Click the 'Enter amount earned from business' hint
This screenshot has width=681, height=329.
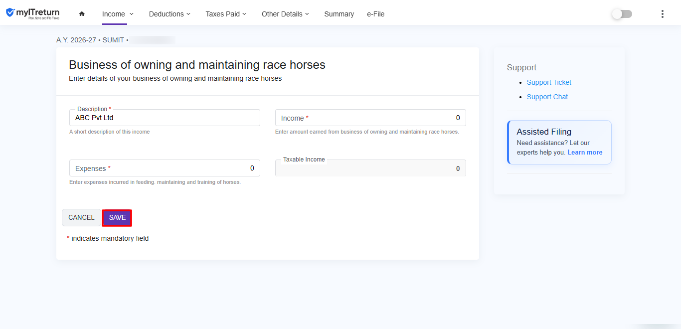(367, 132)
